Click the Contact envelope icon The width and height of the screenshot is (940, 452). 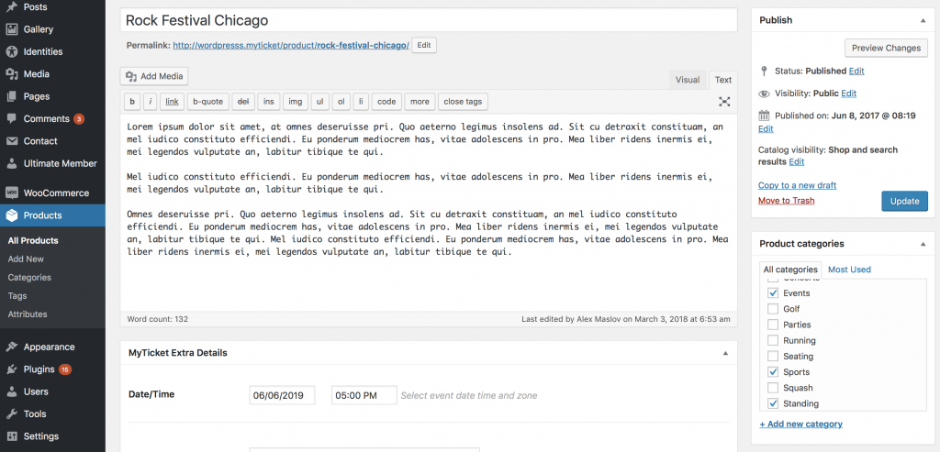tap(11, 141)
